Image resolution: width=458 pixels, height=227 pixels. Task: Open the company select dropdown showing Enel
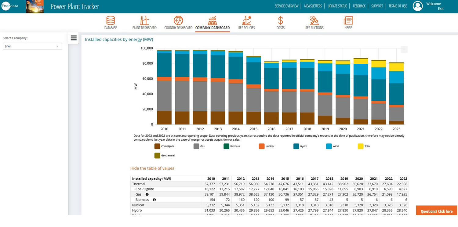(x=32, y=46)
